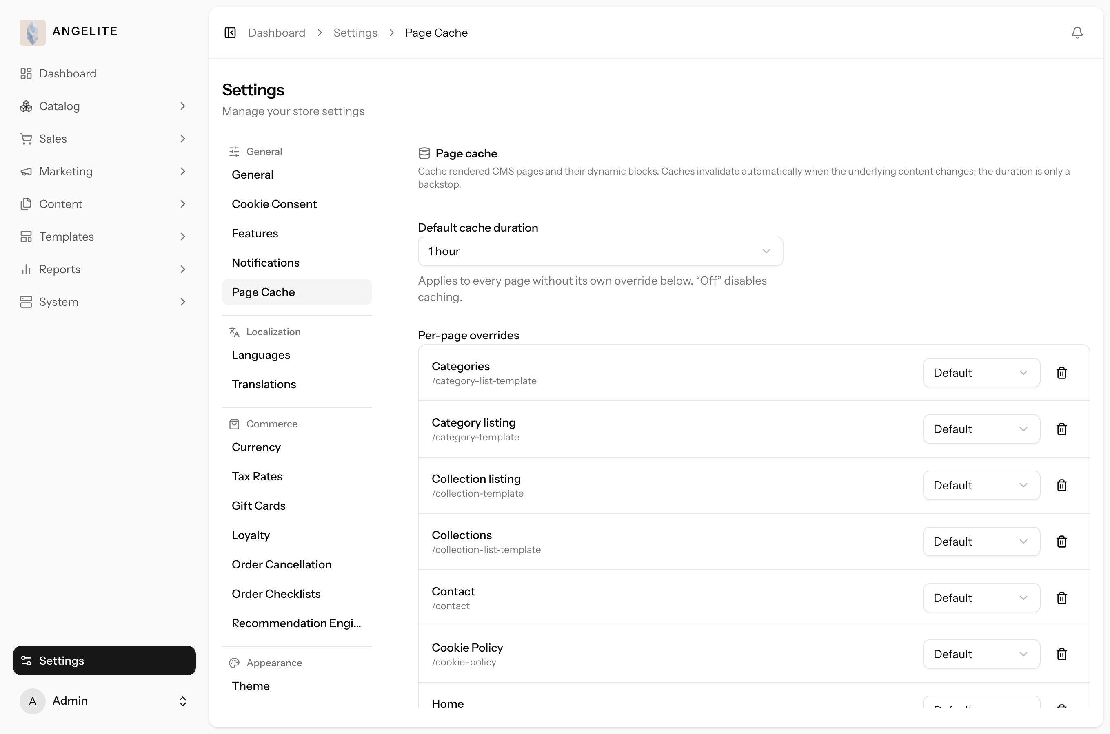Toggle the sidebar collapse icon
1110x734 pixels.
(x=230, y=33)
